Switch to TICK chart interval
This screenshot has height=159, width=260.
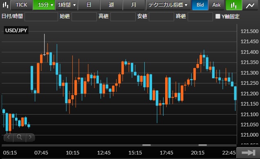(x=22, y=5)
